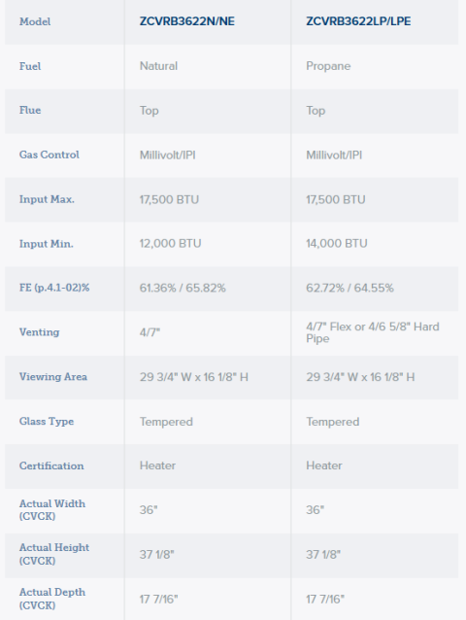Image resolution: width=466 pixels, height=620 pixels.
Task: Select the 62.72% / 64.55% efficiency value
Action: coord(349,288)
